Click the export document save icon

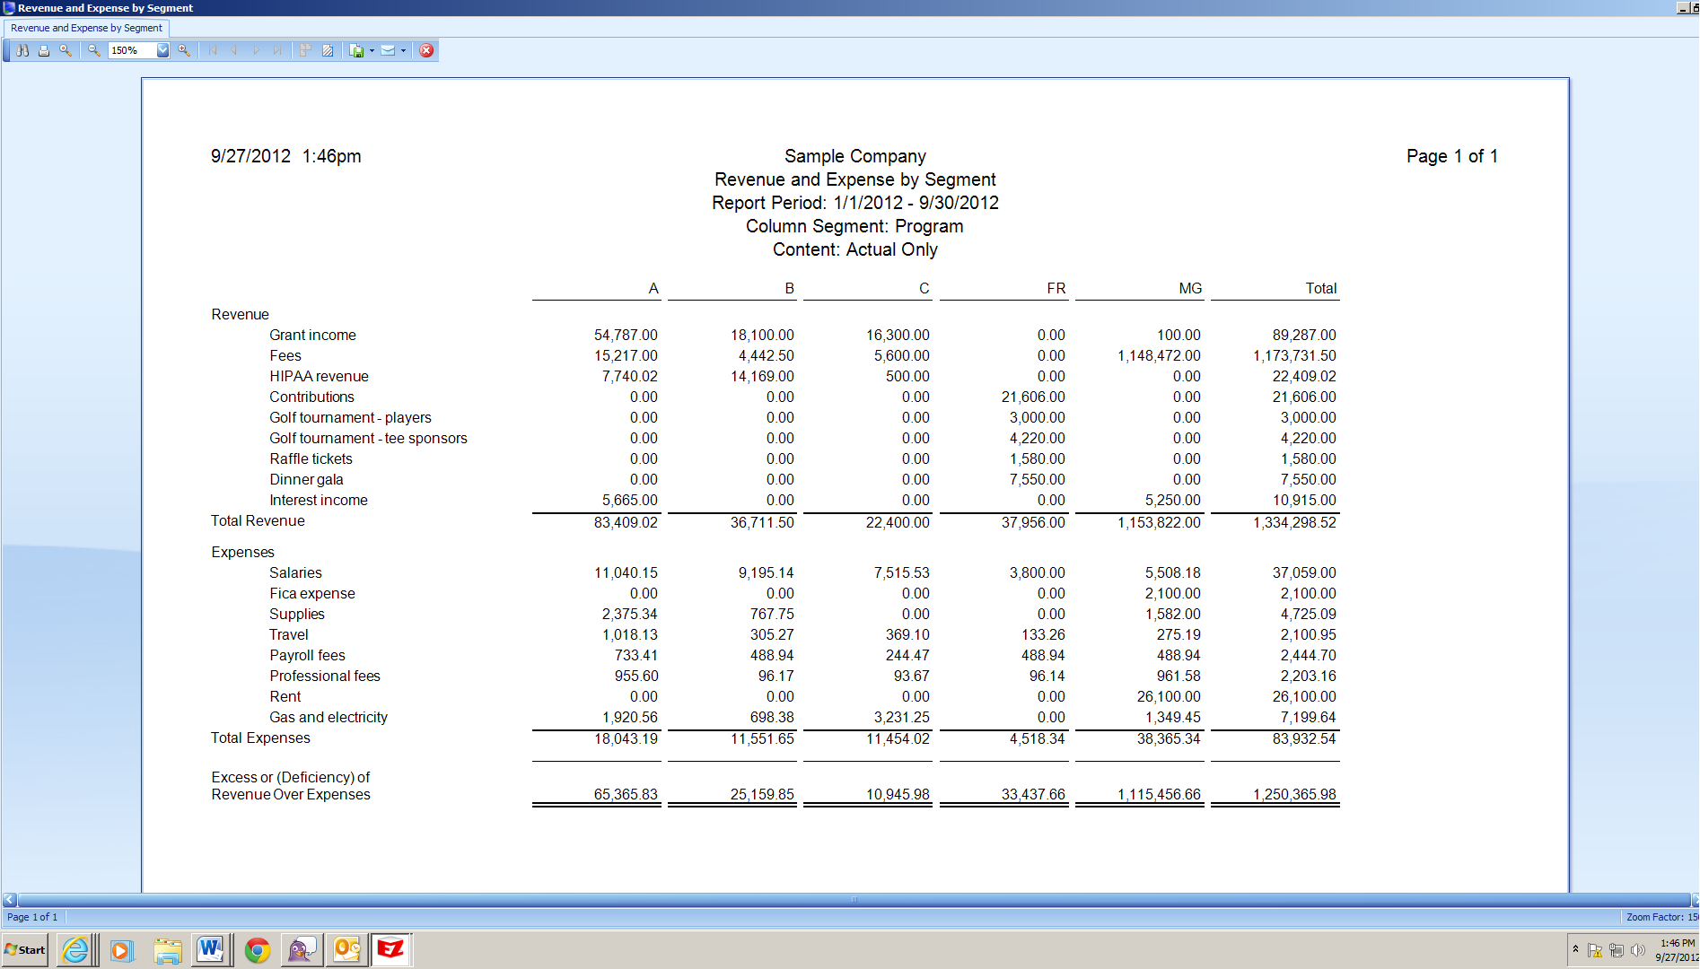pos(357,50)
